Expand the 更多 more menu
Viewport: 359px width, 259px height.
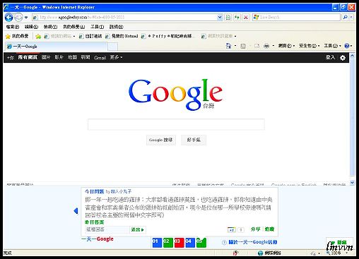click(x=116, y=57)
